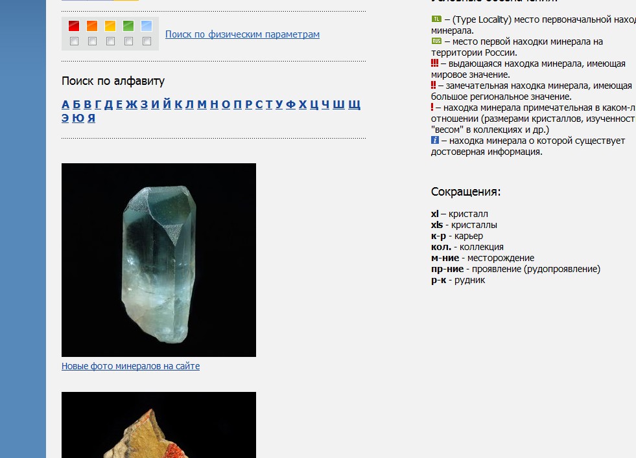Click the single red exclamation icon
636x458 pixels.
click(x=432, y=108)
